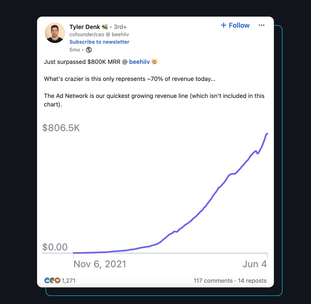The height and width of the screenshot is (304, 311).
Task: Click the exploding head emoji after beehiiv
Action: [154, 62]
